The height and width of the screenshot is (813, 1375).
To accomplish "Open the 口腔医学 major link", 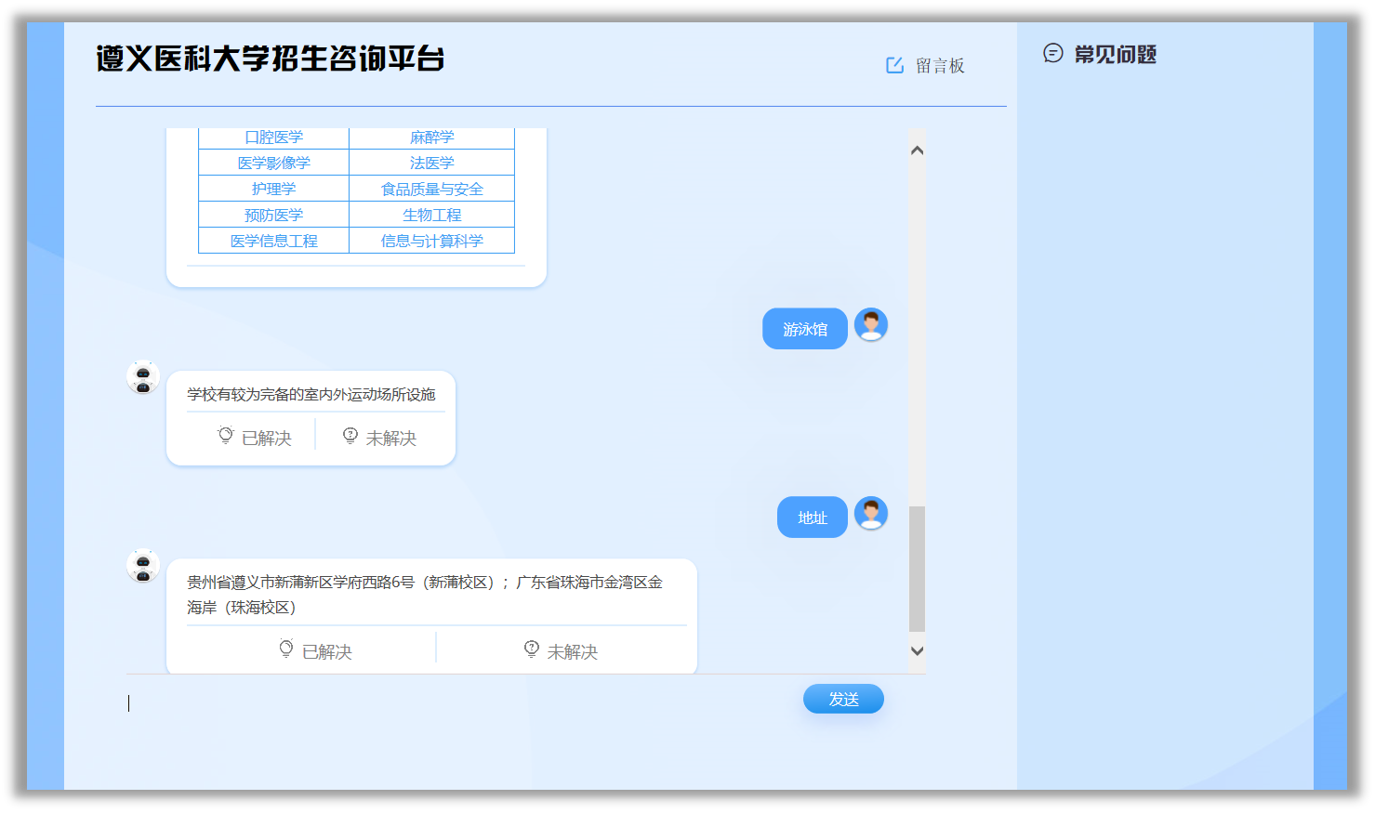I will (273, 138).
